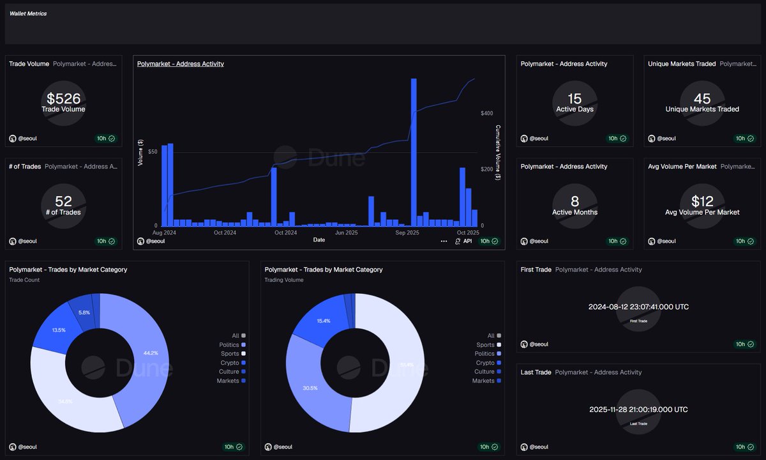Viewport: 766px width, 460px height.
Task: Open the @seoul link in the Trading Volume pie card
Action: [x=283, y=447]
